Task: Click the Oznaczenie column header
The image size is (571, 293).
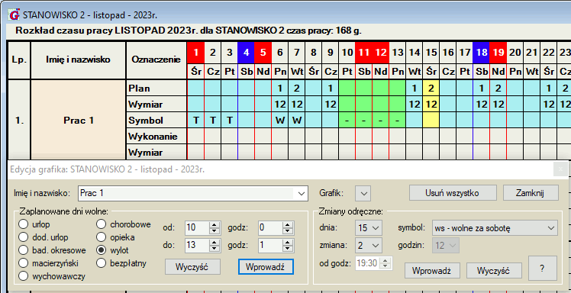Action: (x=156, y=60)
